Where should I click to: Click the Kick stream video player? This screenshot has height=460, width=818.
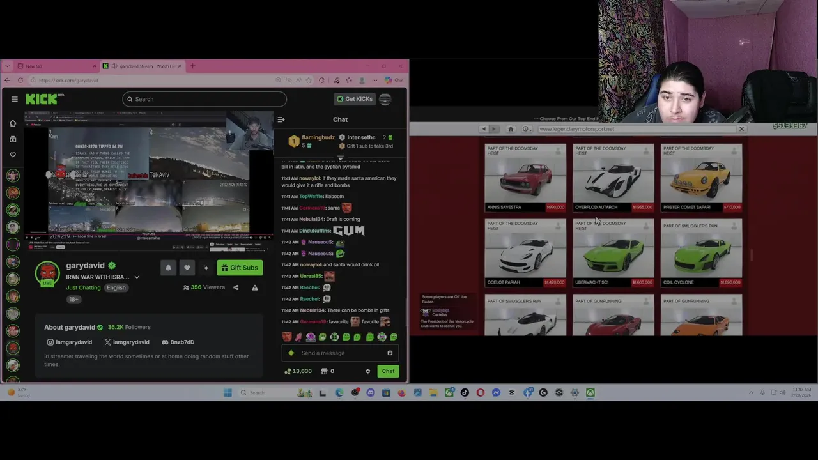coord(149,182)
